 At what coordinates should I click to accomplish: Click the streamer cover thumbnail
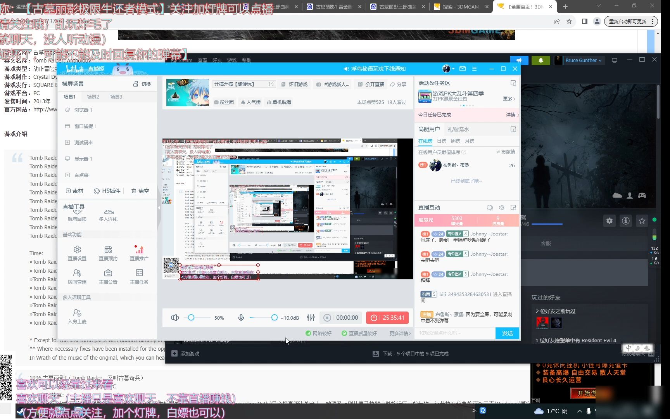[x=188, y=92]
